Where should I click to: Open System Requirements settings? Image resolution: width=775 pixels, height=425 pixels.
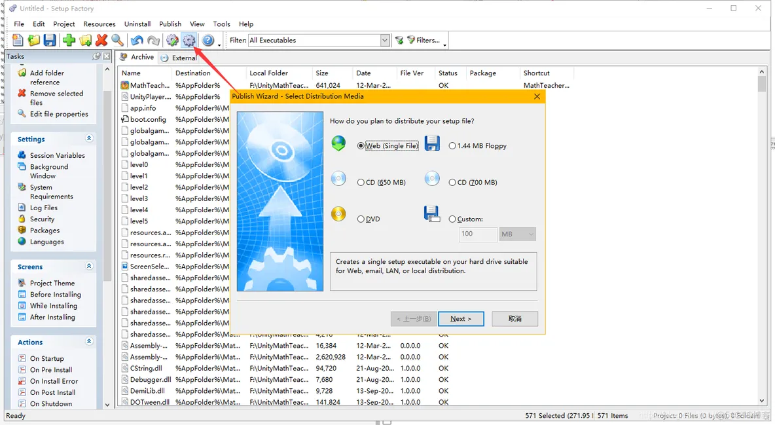pyautogui.click(x=52, y=192)
